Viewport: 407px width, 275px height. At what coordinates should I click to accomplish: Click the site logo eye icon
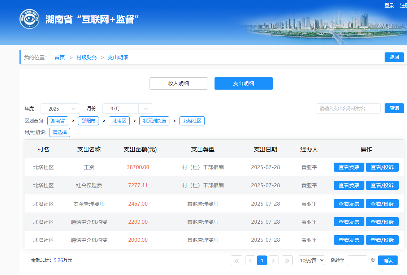[29, 19]
